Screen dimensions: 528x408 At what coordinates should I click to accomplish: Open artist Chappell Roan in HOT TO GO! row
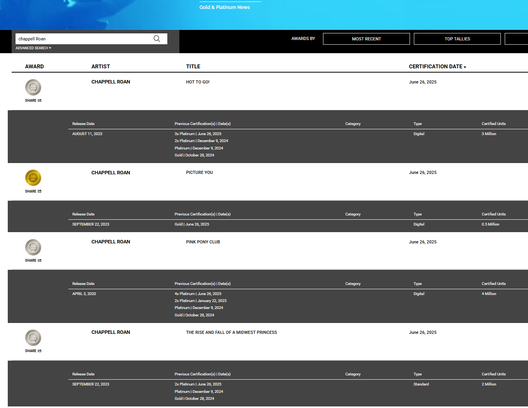[111, 82]
